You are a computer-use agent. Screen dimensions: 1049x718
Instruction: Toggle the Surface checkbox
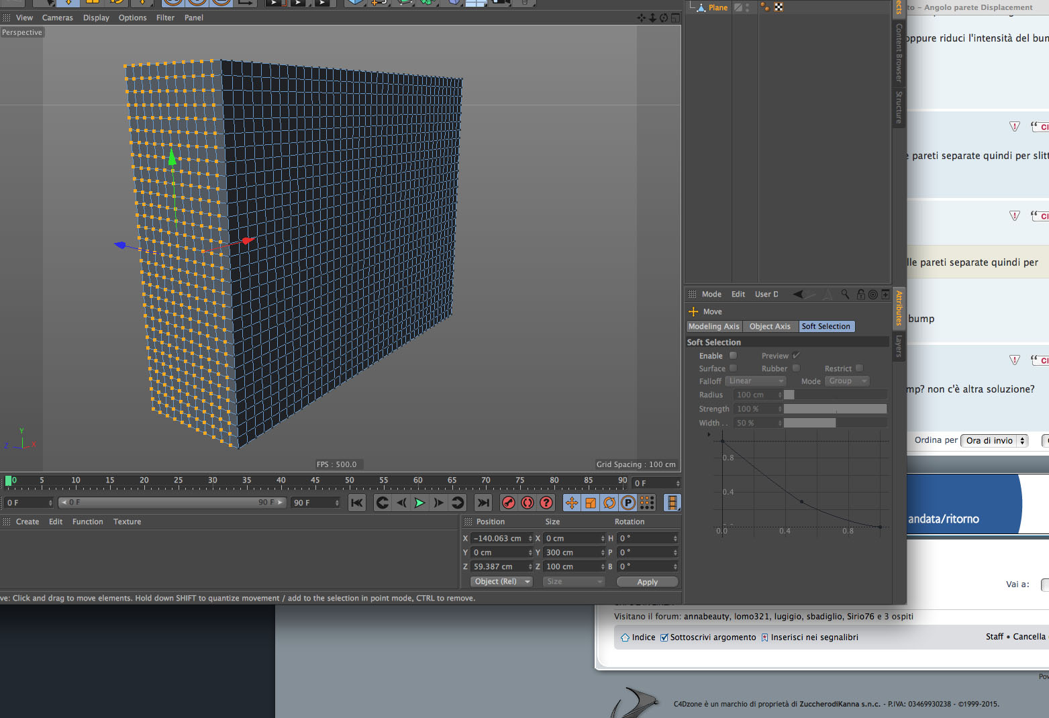tap(733, 368)
